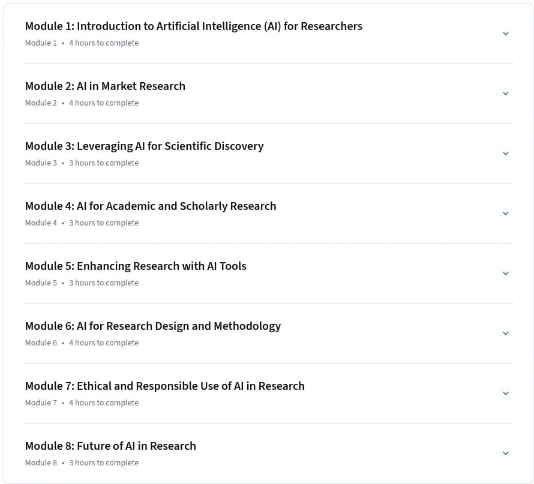Expand Module 1 chevron arrow

(506, 34)
